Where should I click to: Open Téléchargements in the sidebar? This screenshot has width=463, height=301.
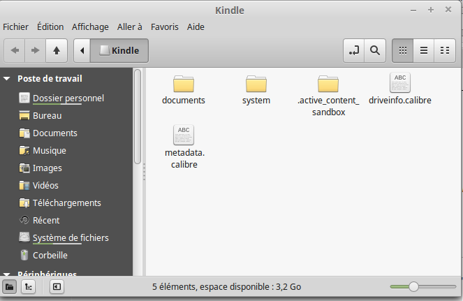[67, 203]
